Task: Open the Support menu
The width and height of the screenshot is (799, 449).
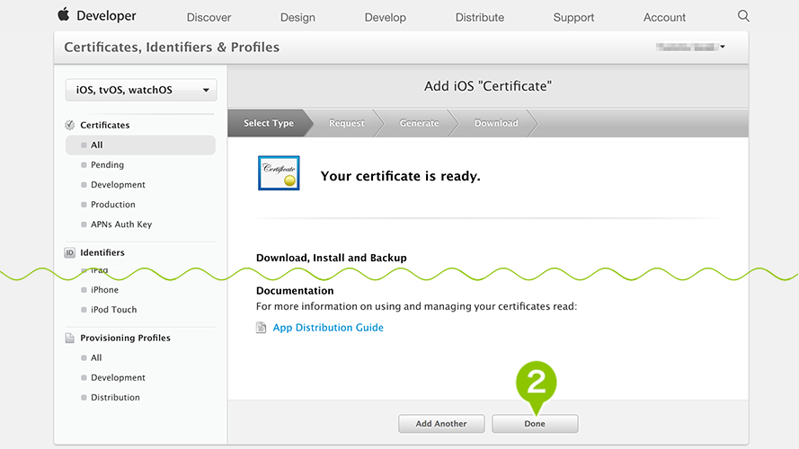Action: point(573,17)
